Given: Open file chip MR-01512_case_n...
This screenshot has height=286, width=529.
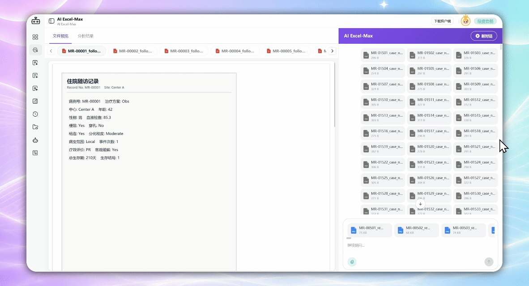Looking at the screenshot, I should [475, 102].
